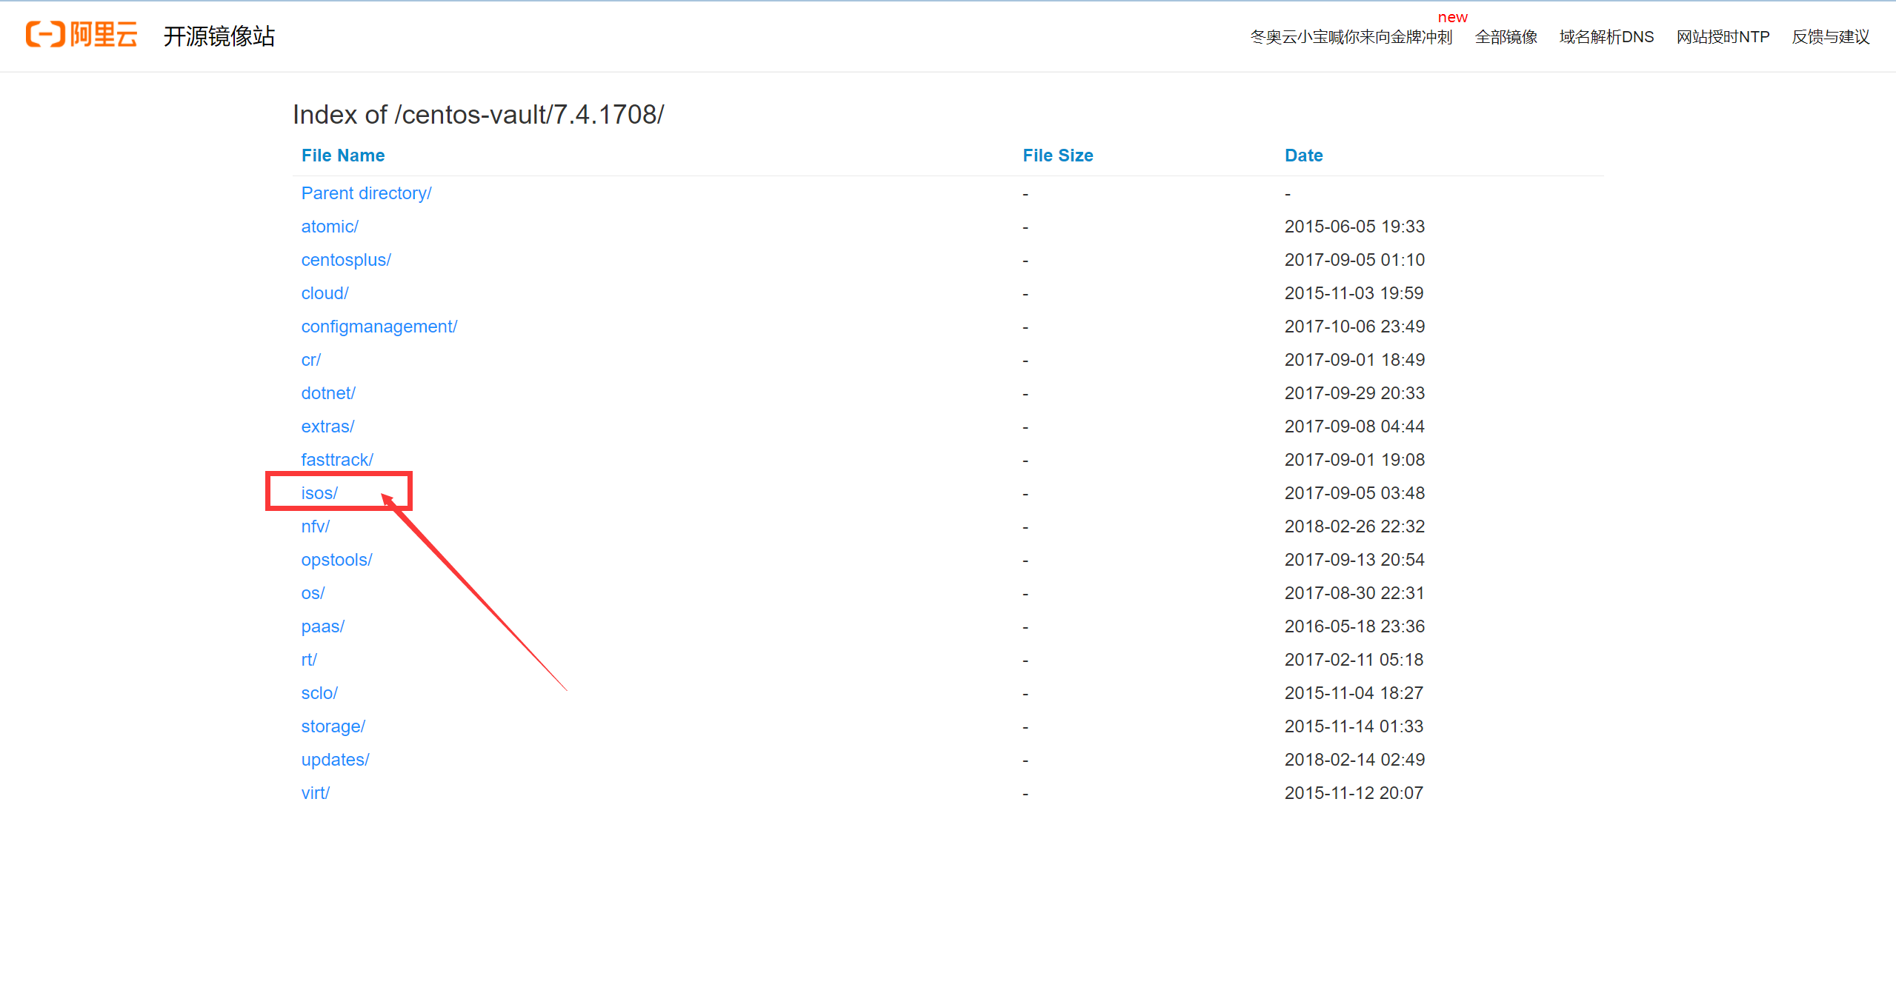The width and height of the screenshot is (1896, 993).
Task: Select the date 2017-10-06 23:49
Action: [1354, 327]
